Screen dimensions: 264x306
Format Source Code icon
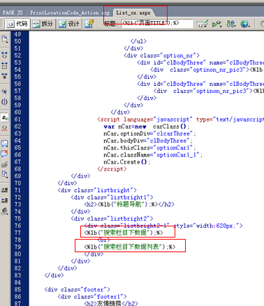pyautogui.click(x=5, y=211)
